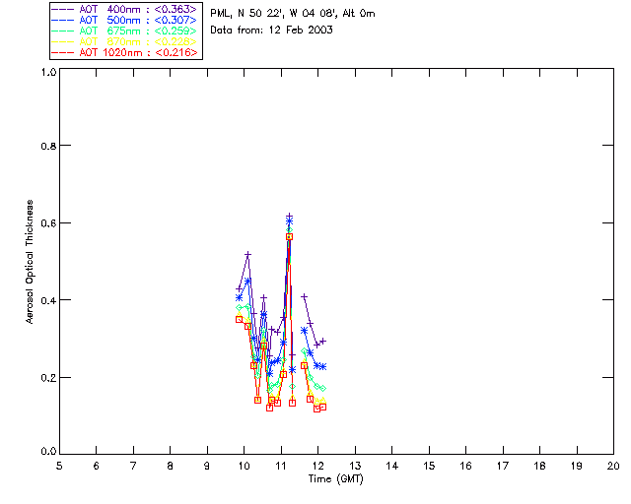Select the AOT 675nm legend entry
Screen dimensions: 631x504
[x=124, y=31]
